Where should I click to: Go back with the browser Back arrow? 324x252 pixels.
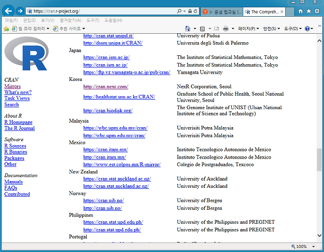tap(8, 11)
